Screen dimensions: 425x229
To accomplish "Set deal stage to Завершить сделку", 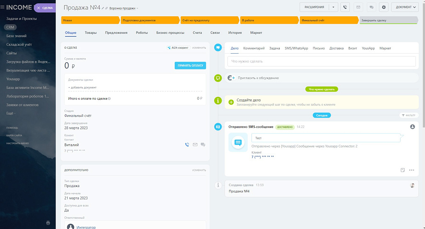I will (388, 20).
